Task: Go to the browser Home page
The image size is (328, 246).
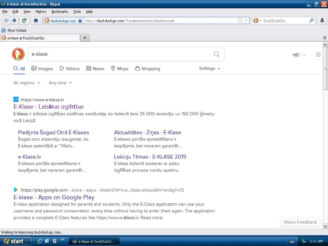Action: (36, 20)
